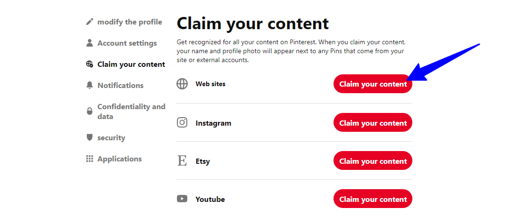Click the bell icon next to Notifications
Screen dimensions: 518x224
coord(90,85)
